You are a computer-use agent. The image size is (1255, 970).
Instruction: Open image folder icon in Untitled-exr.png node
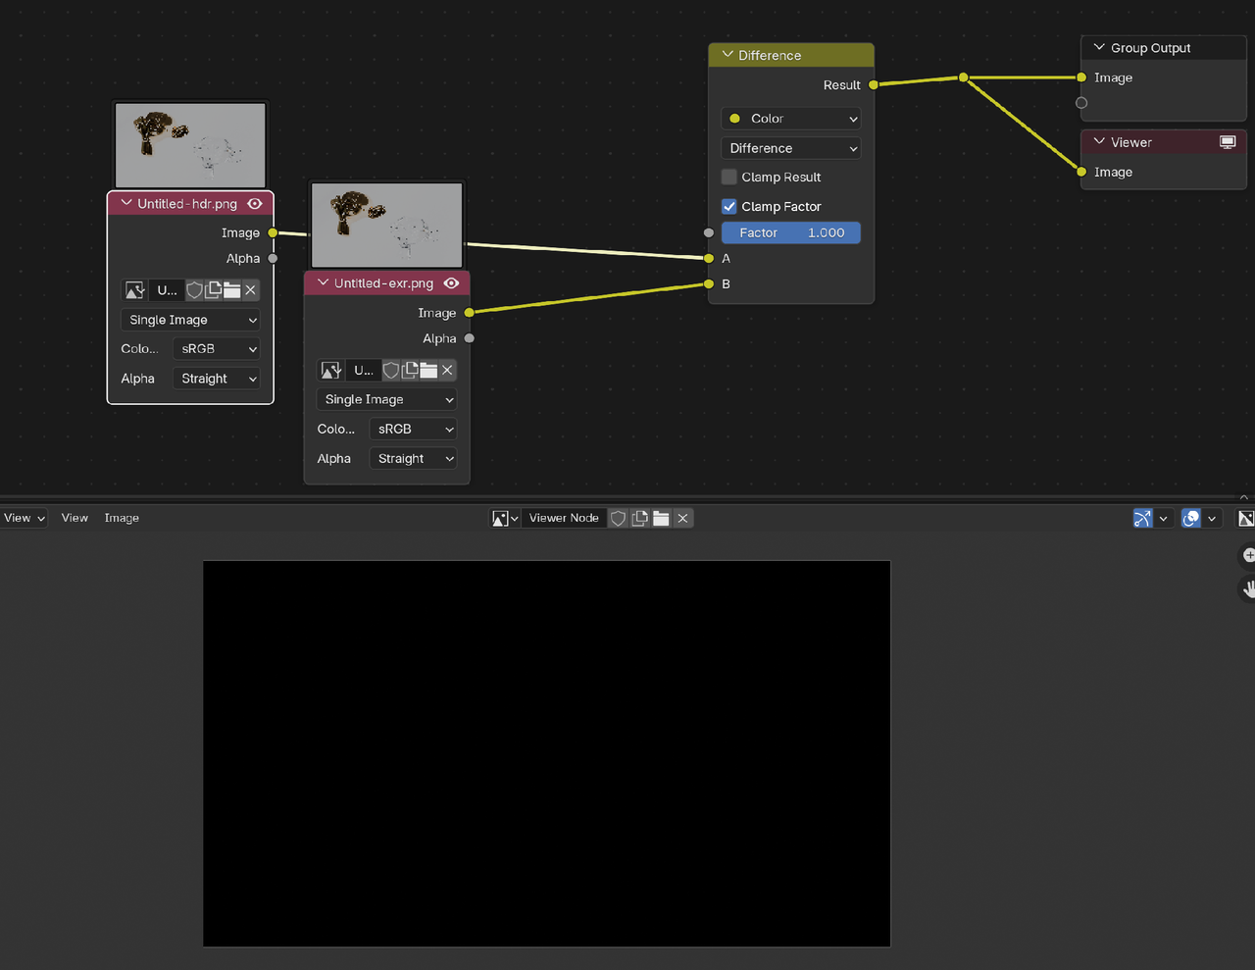(x=428, y=370)
